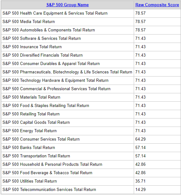
Task: Select S&P 500 Media Total Return row
Action: [x=91, y=22]
